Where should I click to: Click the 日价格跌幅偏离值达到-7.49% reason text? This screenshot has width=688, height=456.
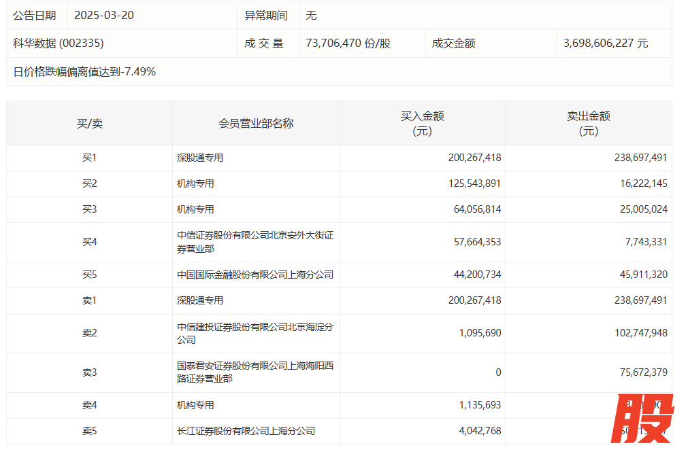[84, 71]
